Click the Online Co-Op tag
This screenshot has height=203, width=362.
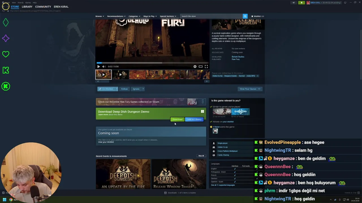tap(217, 76)
